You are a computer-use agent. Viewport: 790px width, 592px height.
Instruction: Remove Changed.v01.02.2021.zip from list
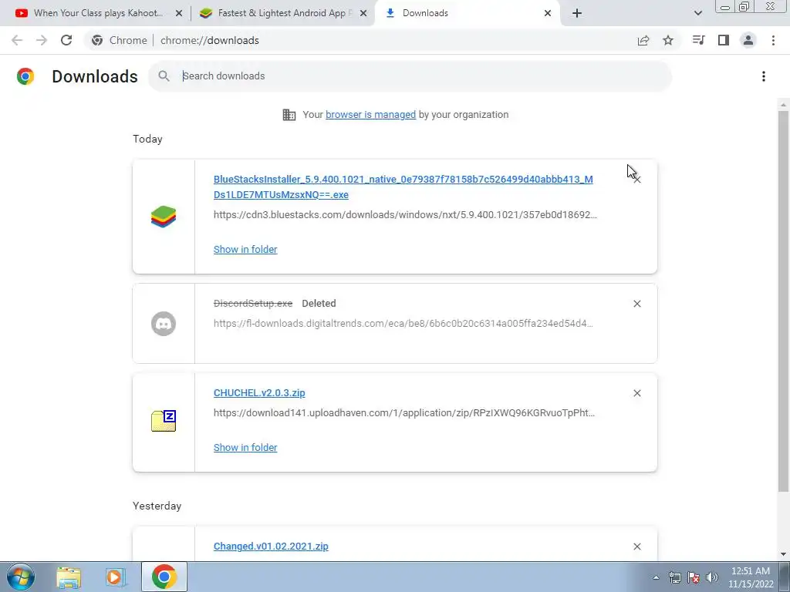point(636,547)
